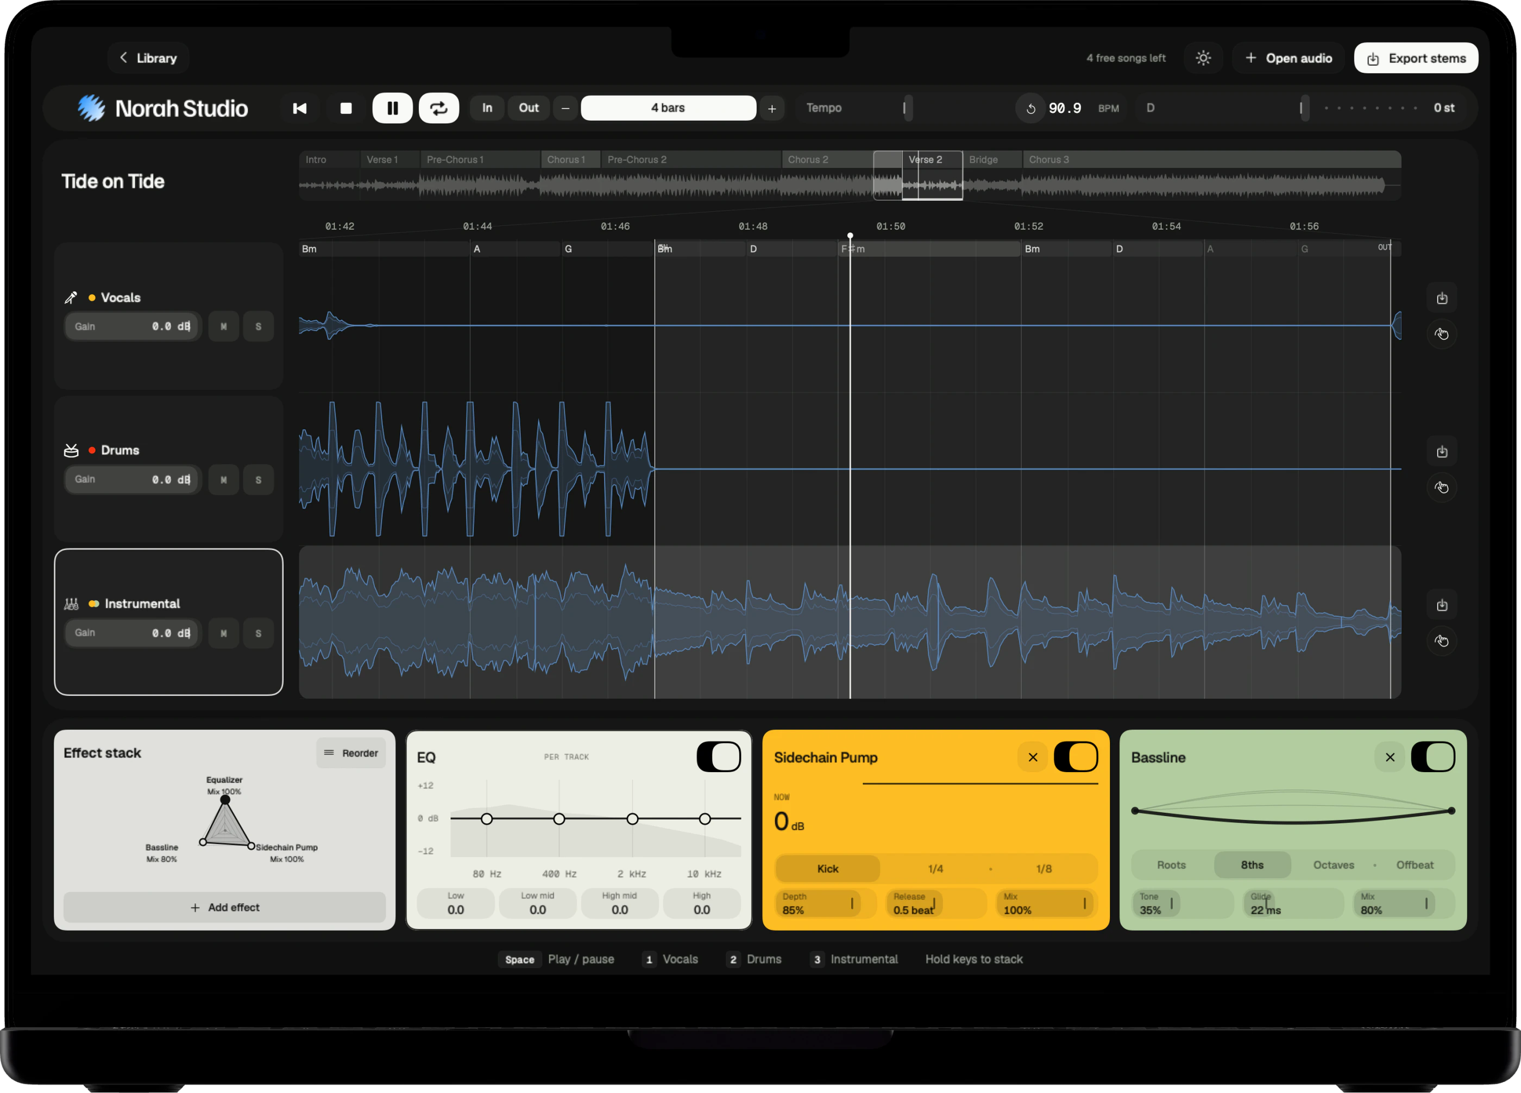
Task: Export stems from the top bar
Action: pyautogui.click(x=1416, y=58)
